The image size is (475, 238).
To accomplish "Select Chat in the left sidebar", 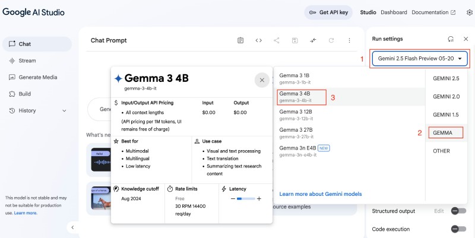I will click(37, 44).
